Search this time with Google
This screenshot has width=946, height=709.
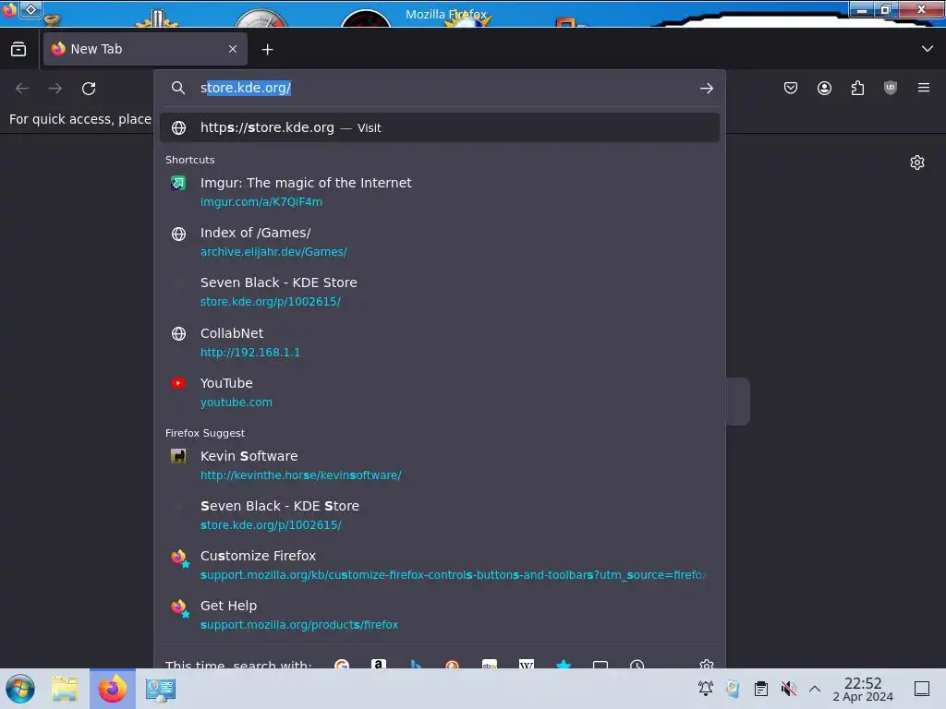[342, 665]
